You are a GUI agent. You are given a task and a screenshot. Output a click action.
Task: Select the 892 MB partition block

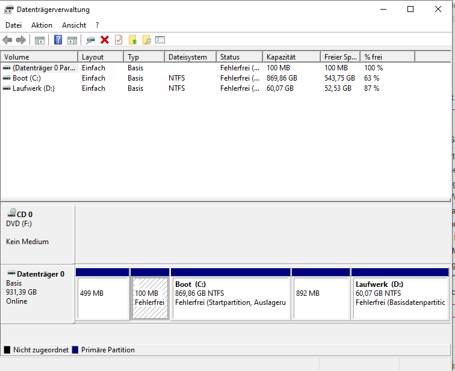(321, 294)
